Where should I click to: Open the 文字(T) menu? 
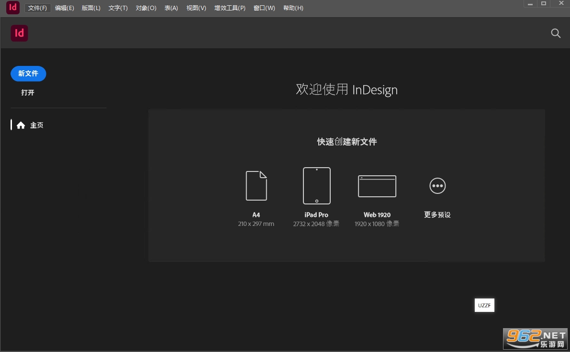point(118,8)
